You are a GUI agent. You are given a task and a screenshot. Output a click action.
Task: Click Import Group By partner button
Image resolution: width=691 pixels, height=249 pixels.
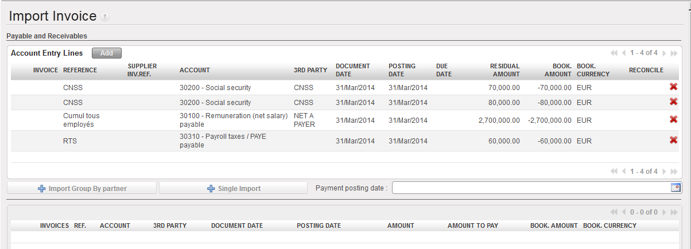point(81,188)
